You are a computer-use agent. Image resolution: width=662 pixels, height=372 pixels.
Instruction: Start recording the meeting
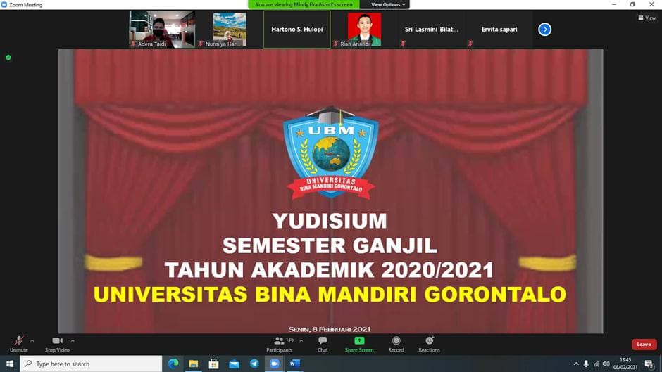[x=396, y=342]
